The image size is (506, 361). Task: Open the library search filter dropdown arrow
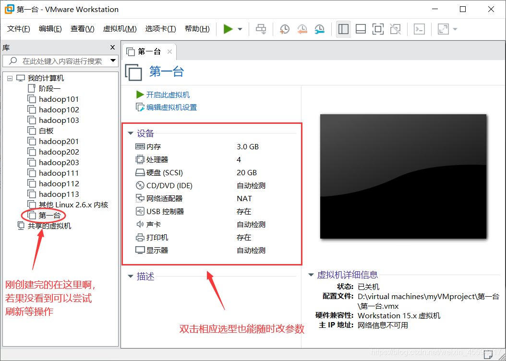113,60
